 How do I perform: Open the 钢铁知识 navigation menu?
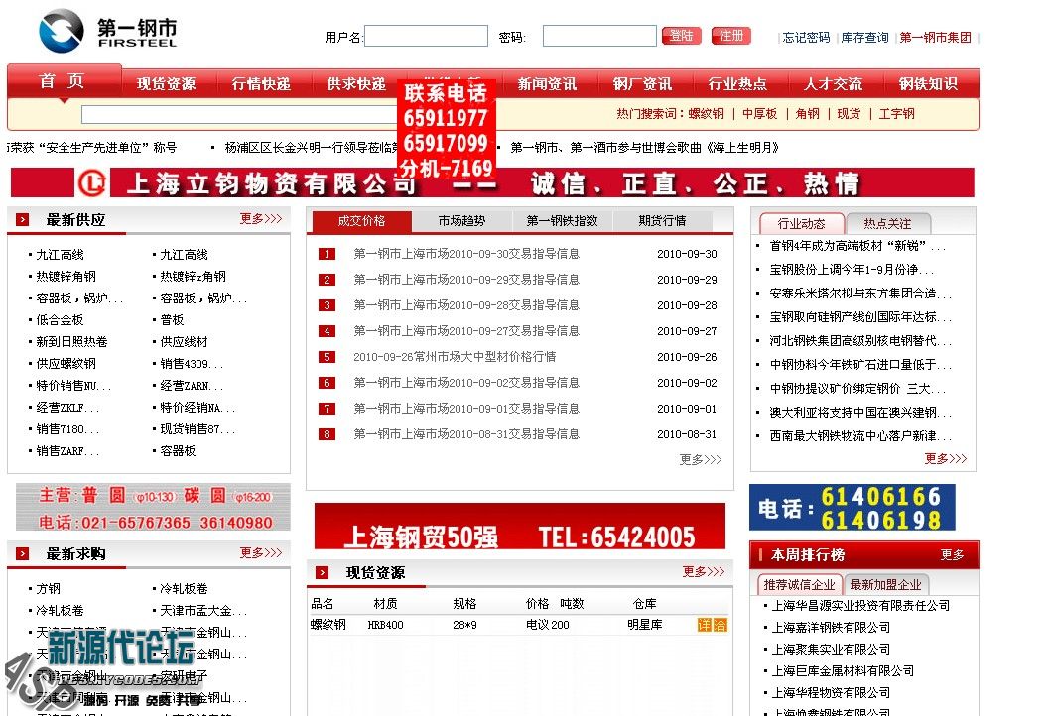tap(928, 84)
